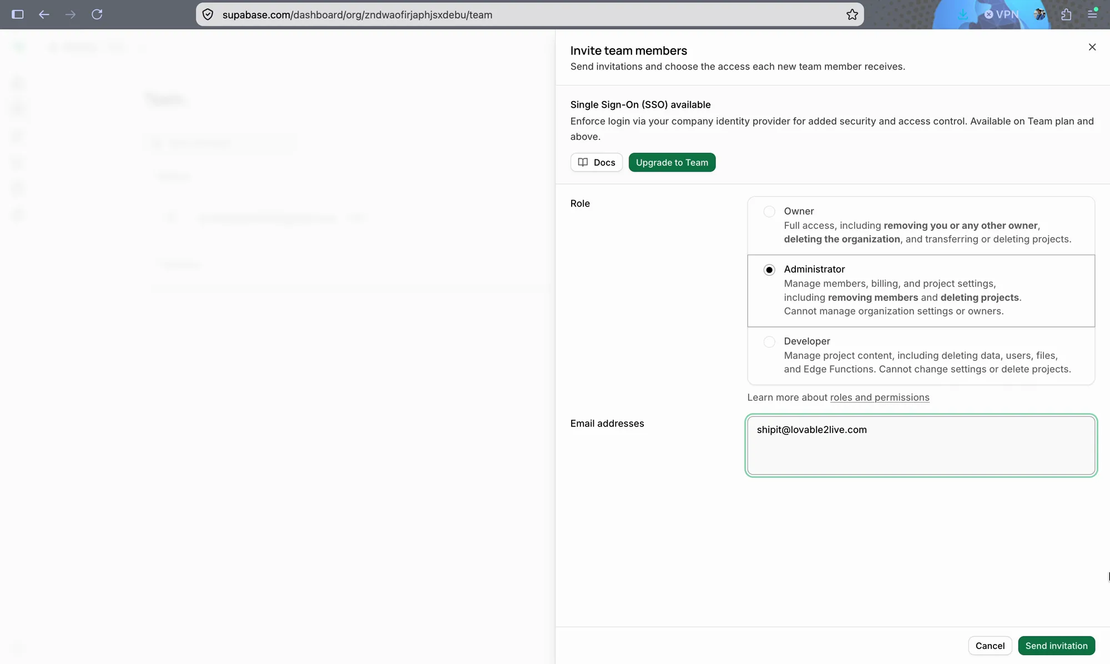This screenshot has height=664, width=1110.
Task: Click Upgrade to Team button
Action: coord(672,163)
